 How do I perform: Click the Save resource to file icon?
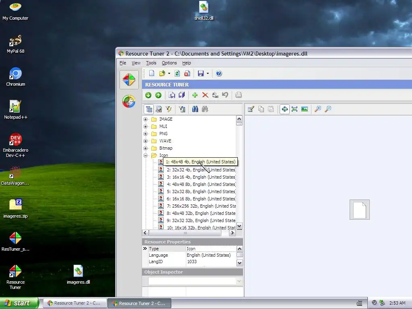point(172,95)
